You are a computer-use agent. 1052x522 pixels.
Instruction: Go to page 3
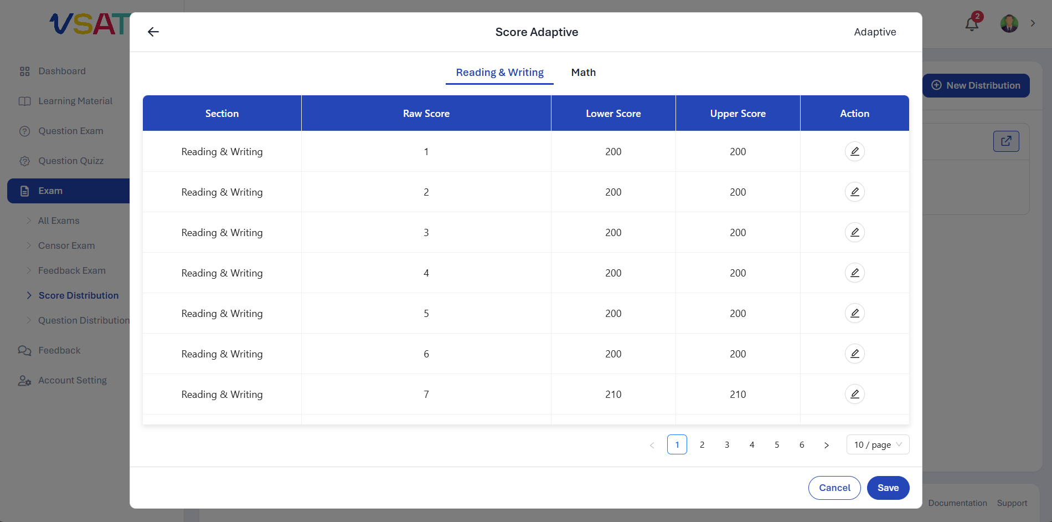[727, 444]
